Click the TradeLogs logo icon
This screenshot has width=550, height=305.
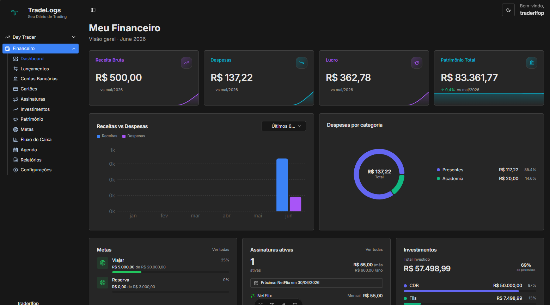pyautogui.click(x=14, y=13)
